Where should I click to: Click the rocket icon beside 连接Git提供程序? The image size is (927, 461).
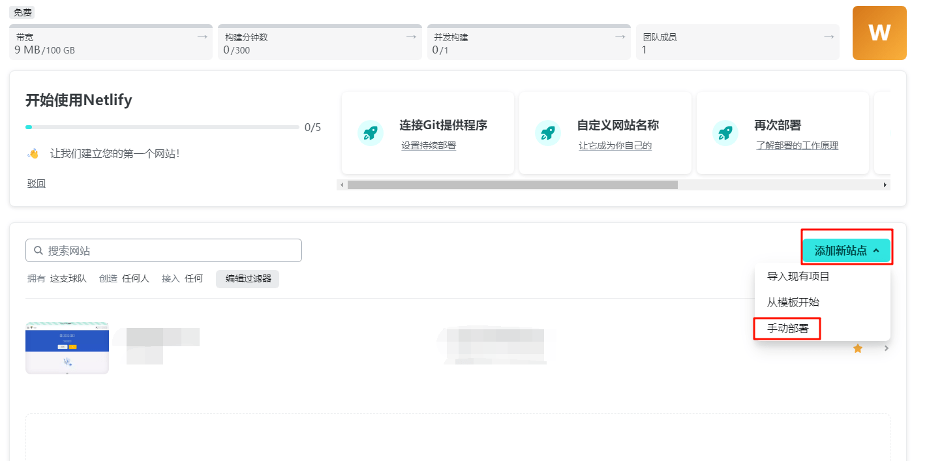click(371, 133)
